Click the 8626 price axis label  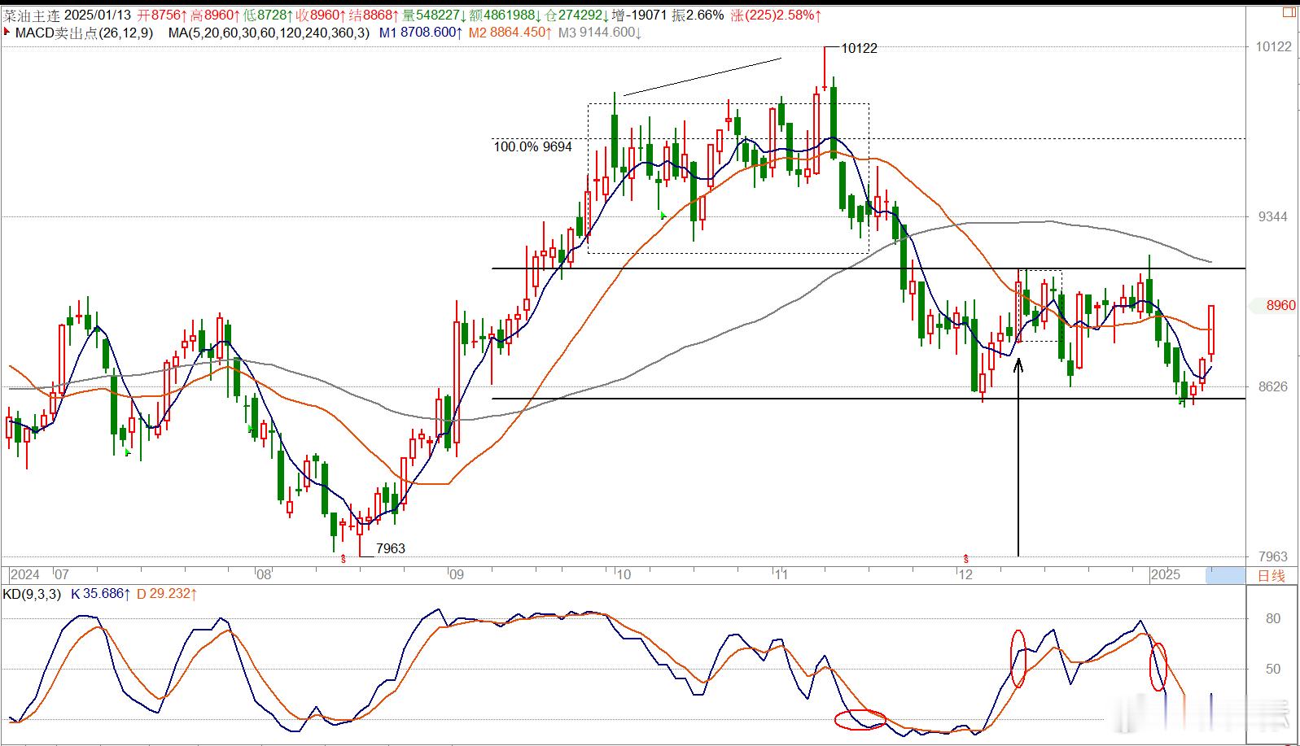(1272, 386)
